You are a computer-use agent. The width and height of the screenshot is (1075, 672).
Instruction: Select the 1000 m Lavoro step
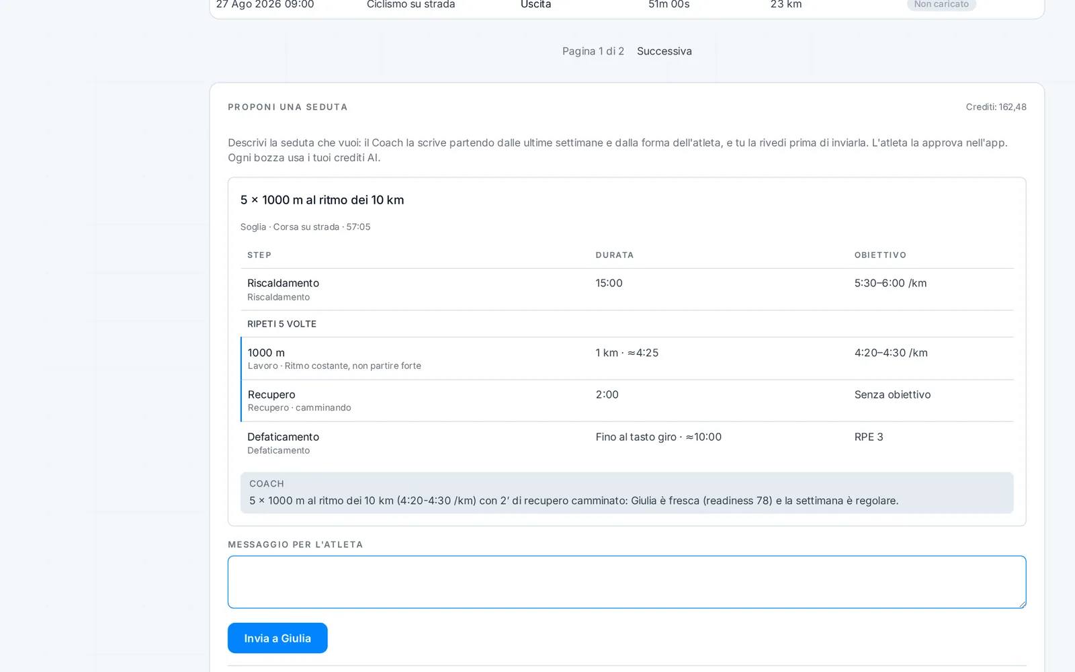click(627, 359)
